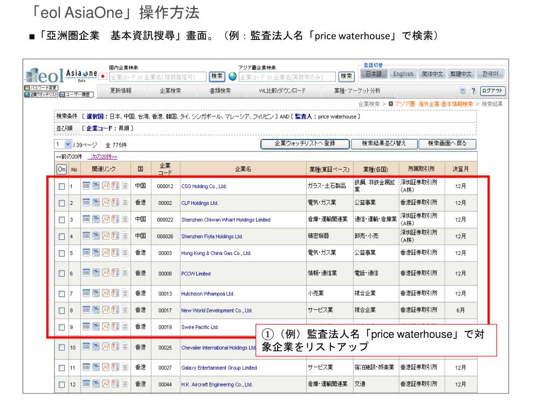This screenshot has height=414, width=552.
Task: Open the document icon in CSG Holding row
Action: [125, 185]
